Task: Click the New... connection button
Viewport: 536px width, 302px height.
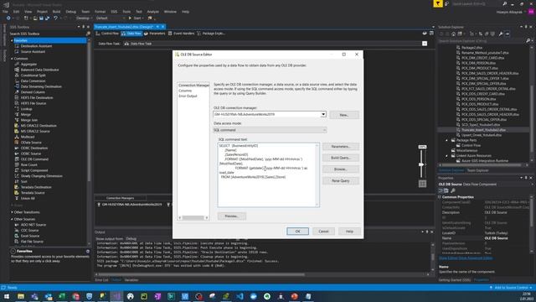Action: click(x=344, y=115)
